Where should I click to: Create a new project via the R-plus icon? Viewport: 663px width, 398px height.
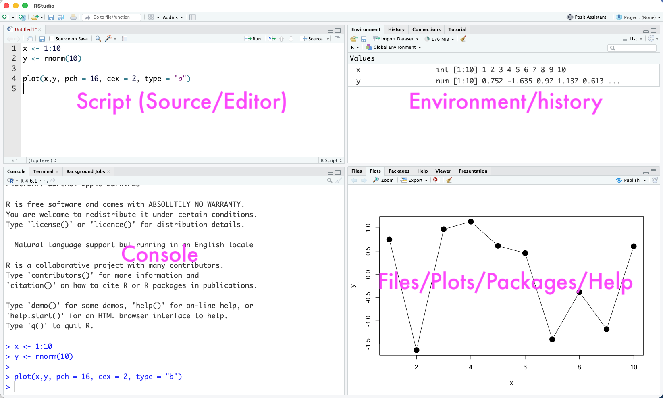[22, 17]
